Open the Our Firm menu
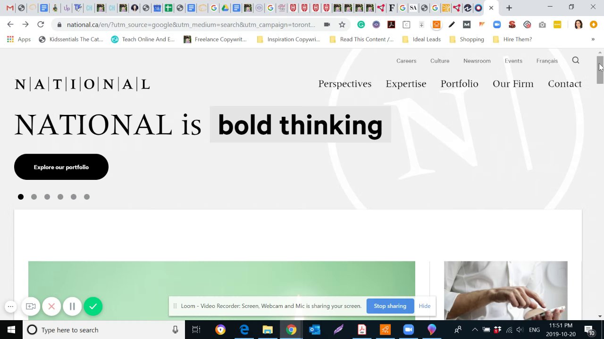This screenshot has width=604, height=339. (513, 84)
